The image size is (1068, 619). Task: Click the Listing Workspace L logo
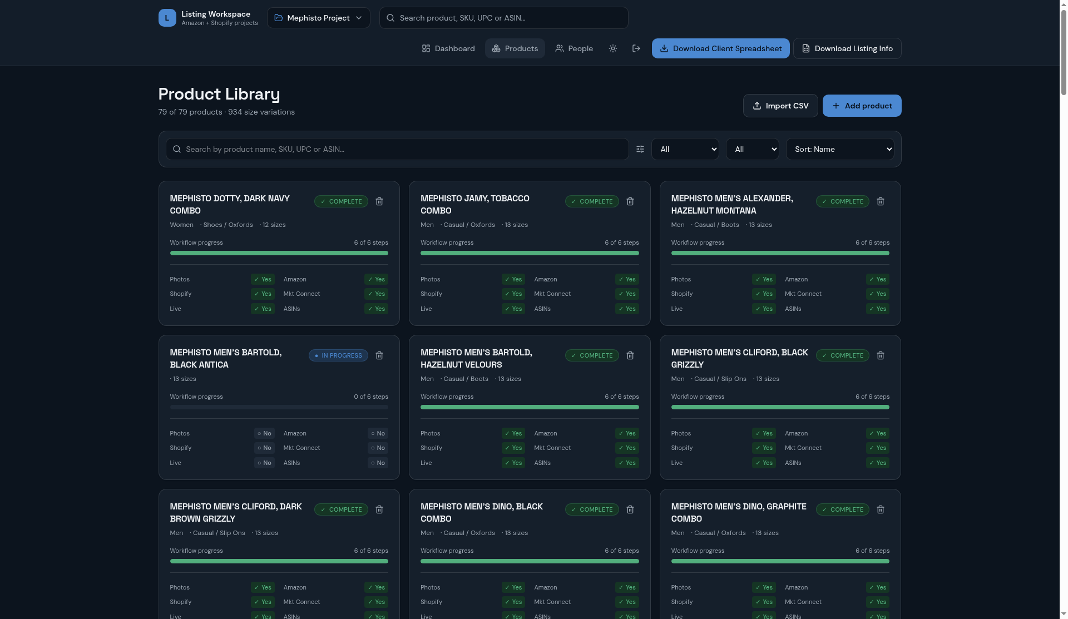[x=167, y=18]
